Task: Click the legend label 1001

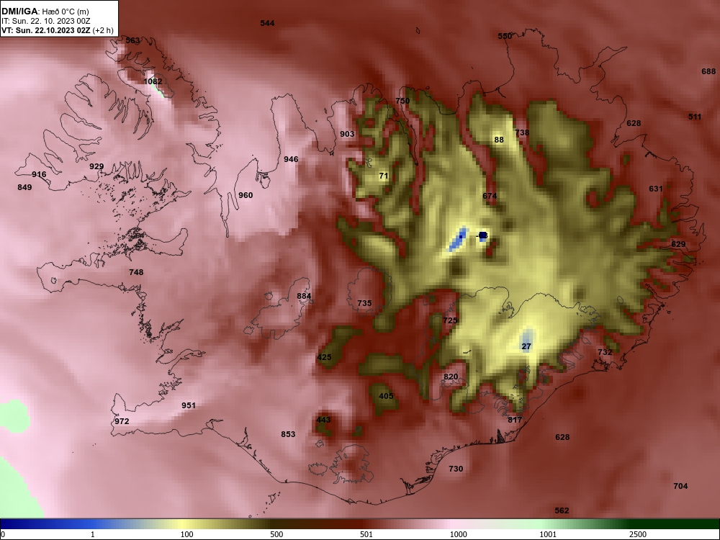Action: [548, 534]
